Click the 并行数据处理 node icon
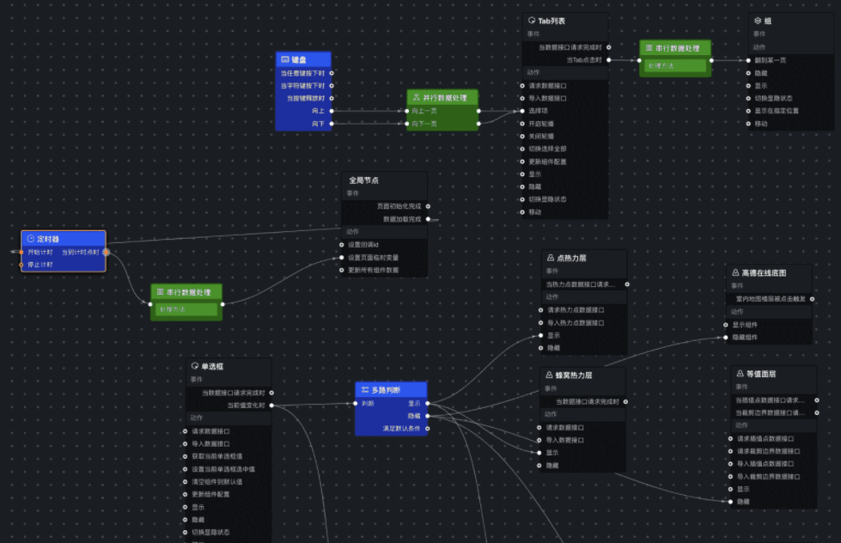Viewport: 841px width, 543px height. 417,98
